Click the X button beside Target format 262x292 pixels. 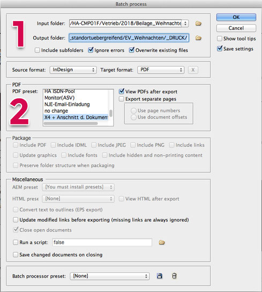193,70
